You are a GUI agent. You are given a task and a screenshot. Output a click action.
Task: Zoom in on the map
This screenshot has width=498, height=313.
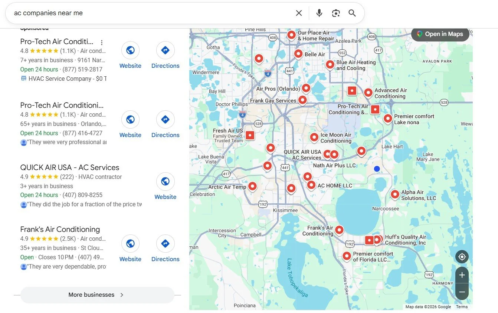point(462,275)
